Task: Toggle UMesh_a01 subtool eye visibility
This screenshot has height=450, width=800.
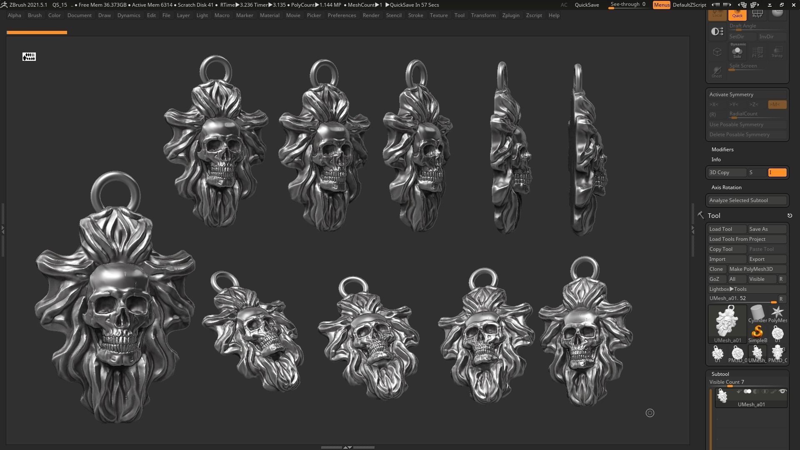Action: click(x=782, y=391)
